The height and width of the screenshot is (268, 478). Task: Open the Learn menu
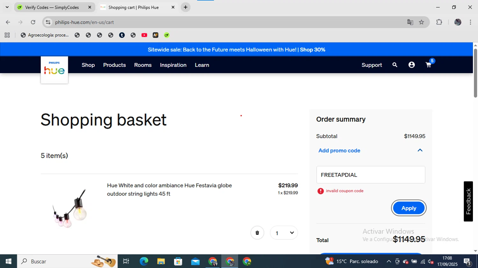tap(202, 65)
